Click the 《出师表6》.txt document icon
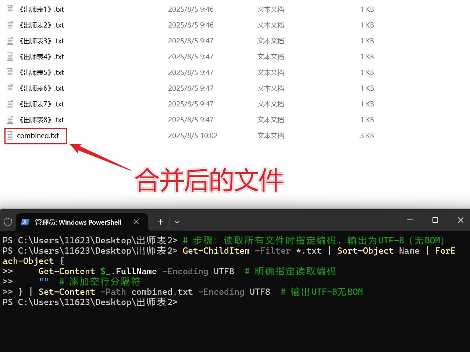Viewport: 470px width, 352px height. click(x=10, y=88)
